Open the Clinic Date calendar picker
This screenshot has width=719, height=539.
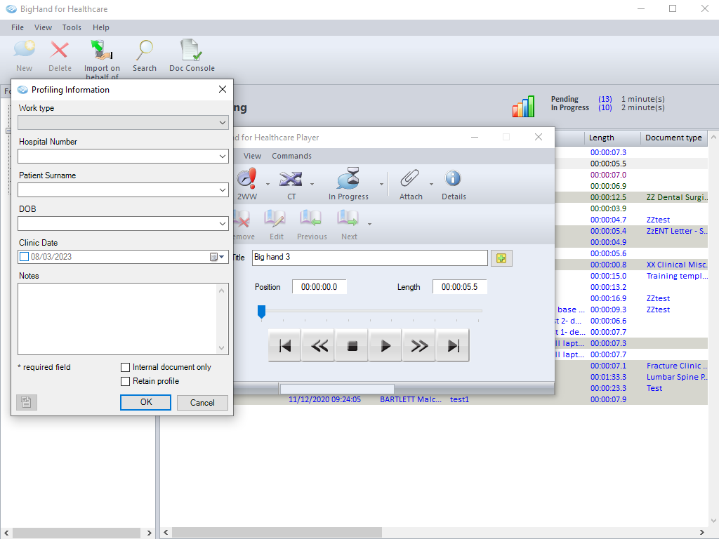coord(218,257)
